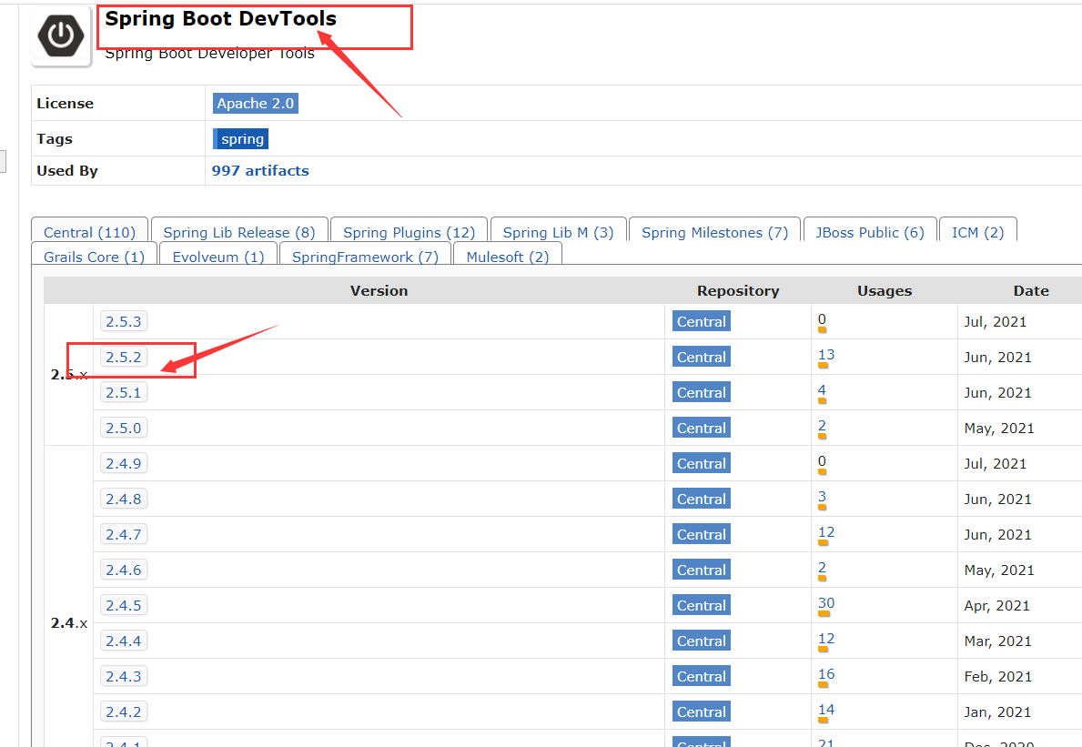Click the Central badge in the 2.4.7 row
This screenshot has height=747, width=1082.
tap(701, 535)
